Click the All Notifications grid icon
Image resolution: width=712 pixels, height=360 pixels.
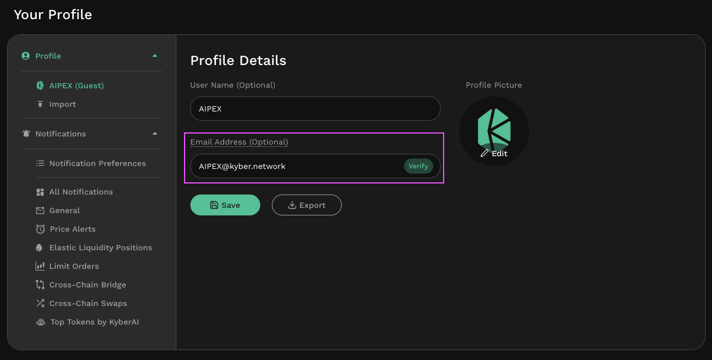pos(40,192)
